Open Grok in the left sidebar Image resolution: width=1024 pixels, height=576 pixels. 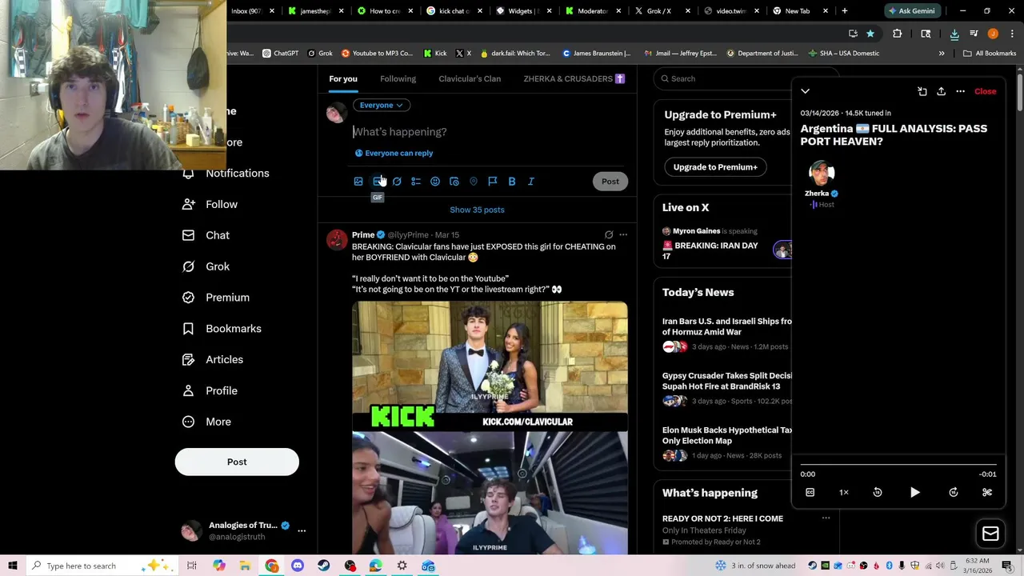coord(207,266)
